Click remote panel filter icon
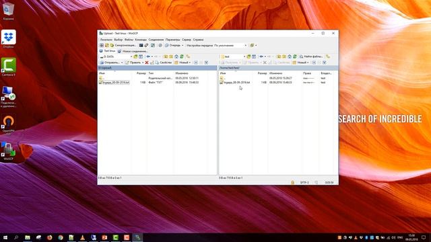Screen dimensions: 431x242 point(325,63)
